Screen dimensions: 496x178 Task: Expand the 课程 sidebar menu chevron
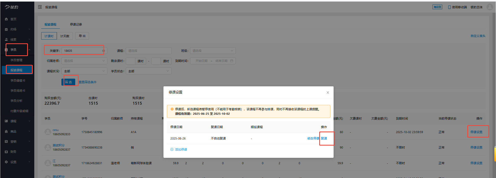(x=29, y=121)
